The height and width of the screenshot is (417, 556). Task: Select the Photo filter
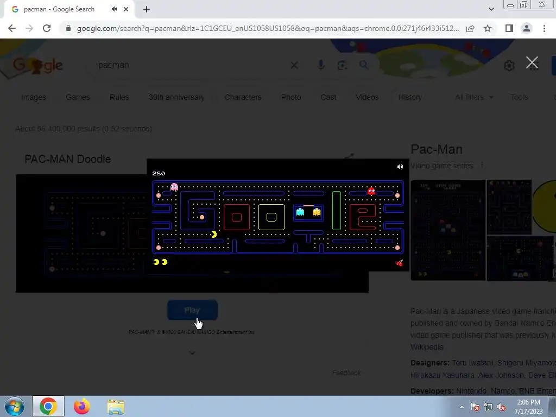point(291,97)
